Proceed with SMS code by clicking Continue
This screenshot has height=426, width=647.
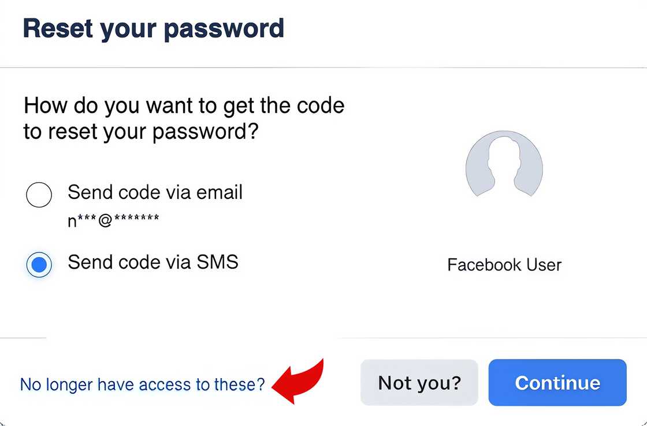pos(557,382)
